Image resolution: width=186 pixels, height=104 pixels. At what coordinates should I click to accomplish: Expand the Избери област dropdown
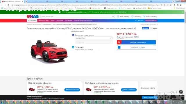coord(94,38)
